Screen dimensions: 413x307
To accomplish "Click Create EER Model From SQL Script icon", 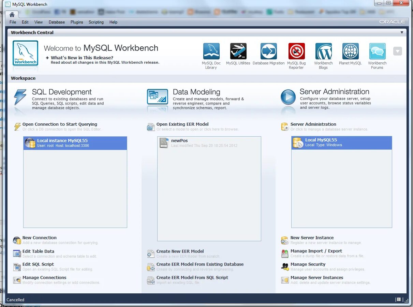I will 151,280.
